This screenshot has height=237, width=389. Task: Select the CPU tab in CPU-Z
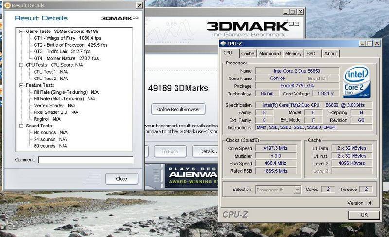coord(228,53)
